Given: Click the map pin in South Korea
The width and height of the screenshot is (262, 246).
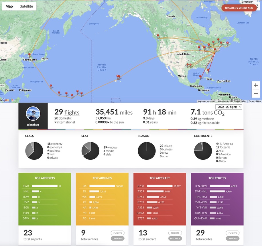Looking at the screenshot, I should tap(29, 54).
